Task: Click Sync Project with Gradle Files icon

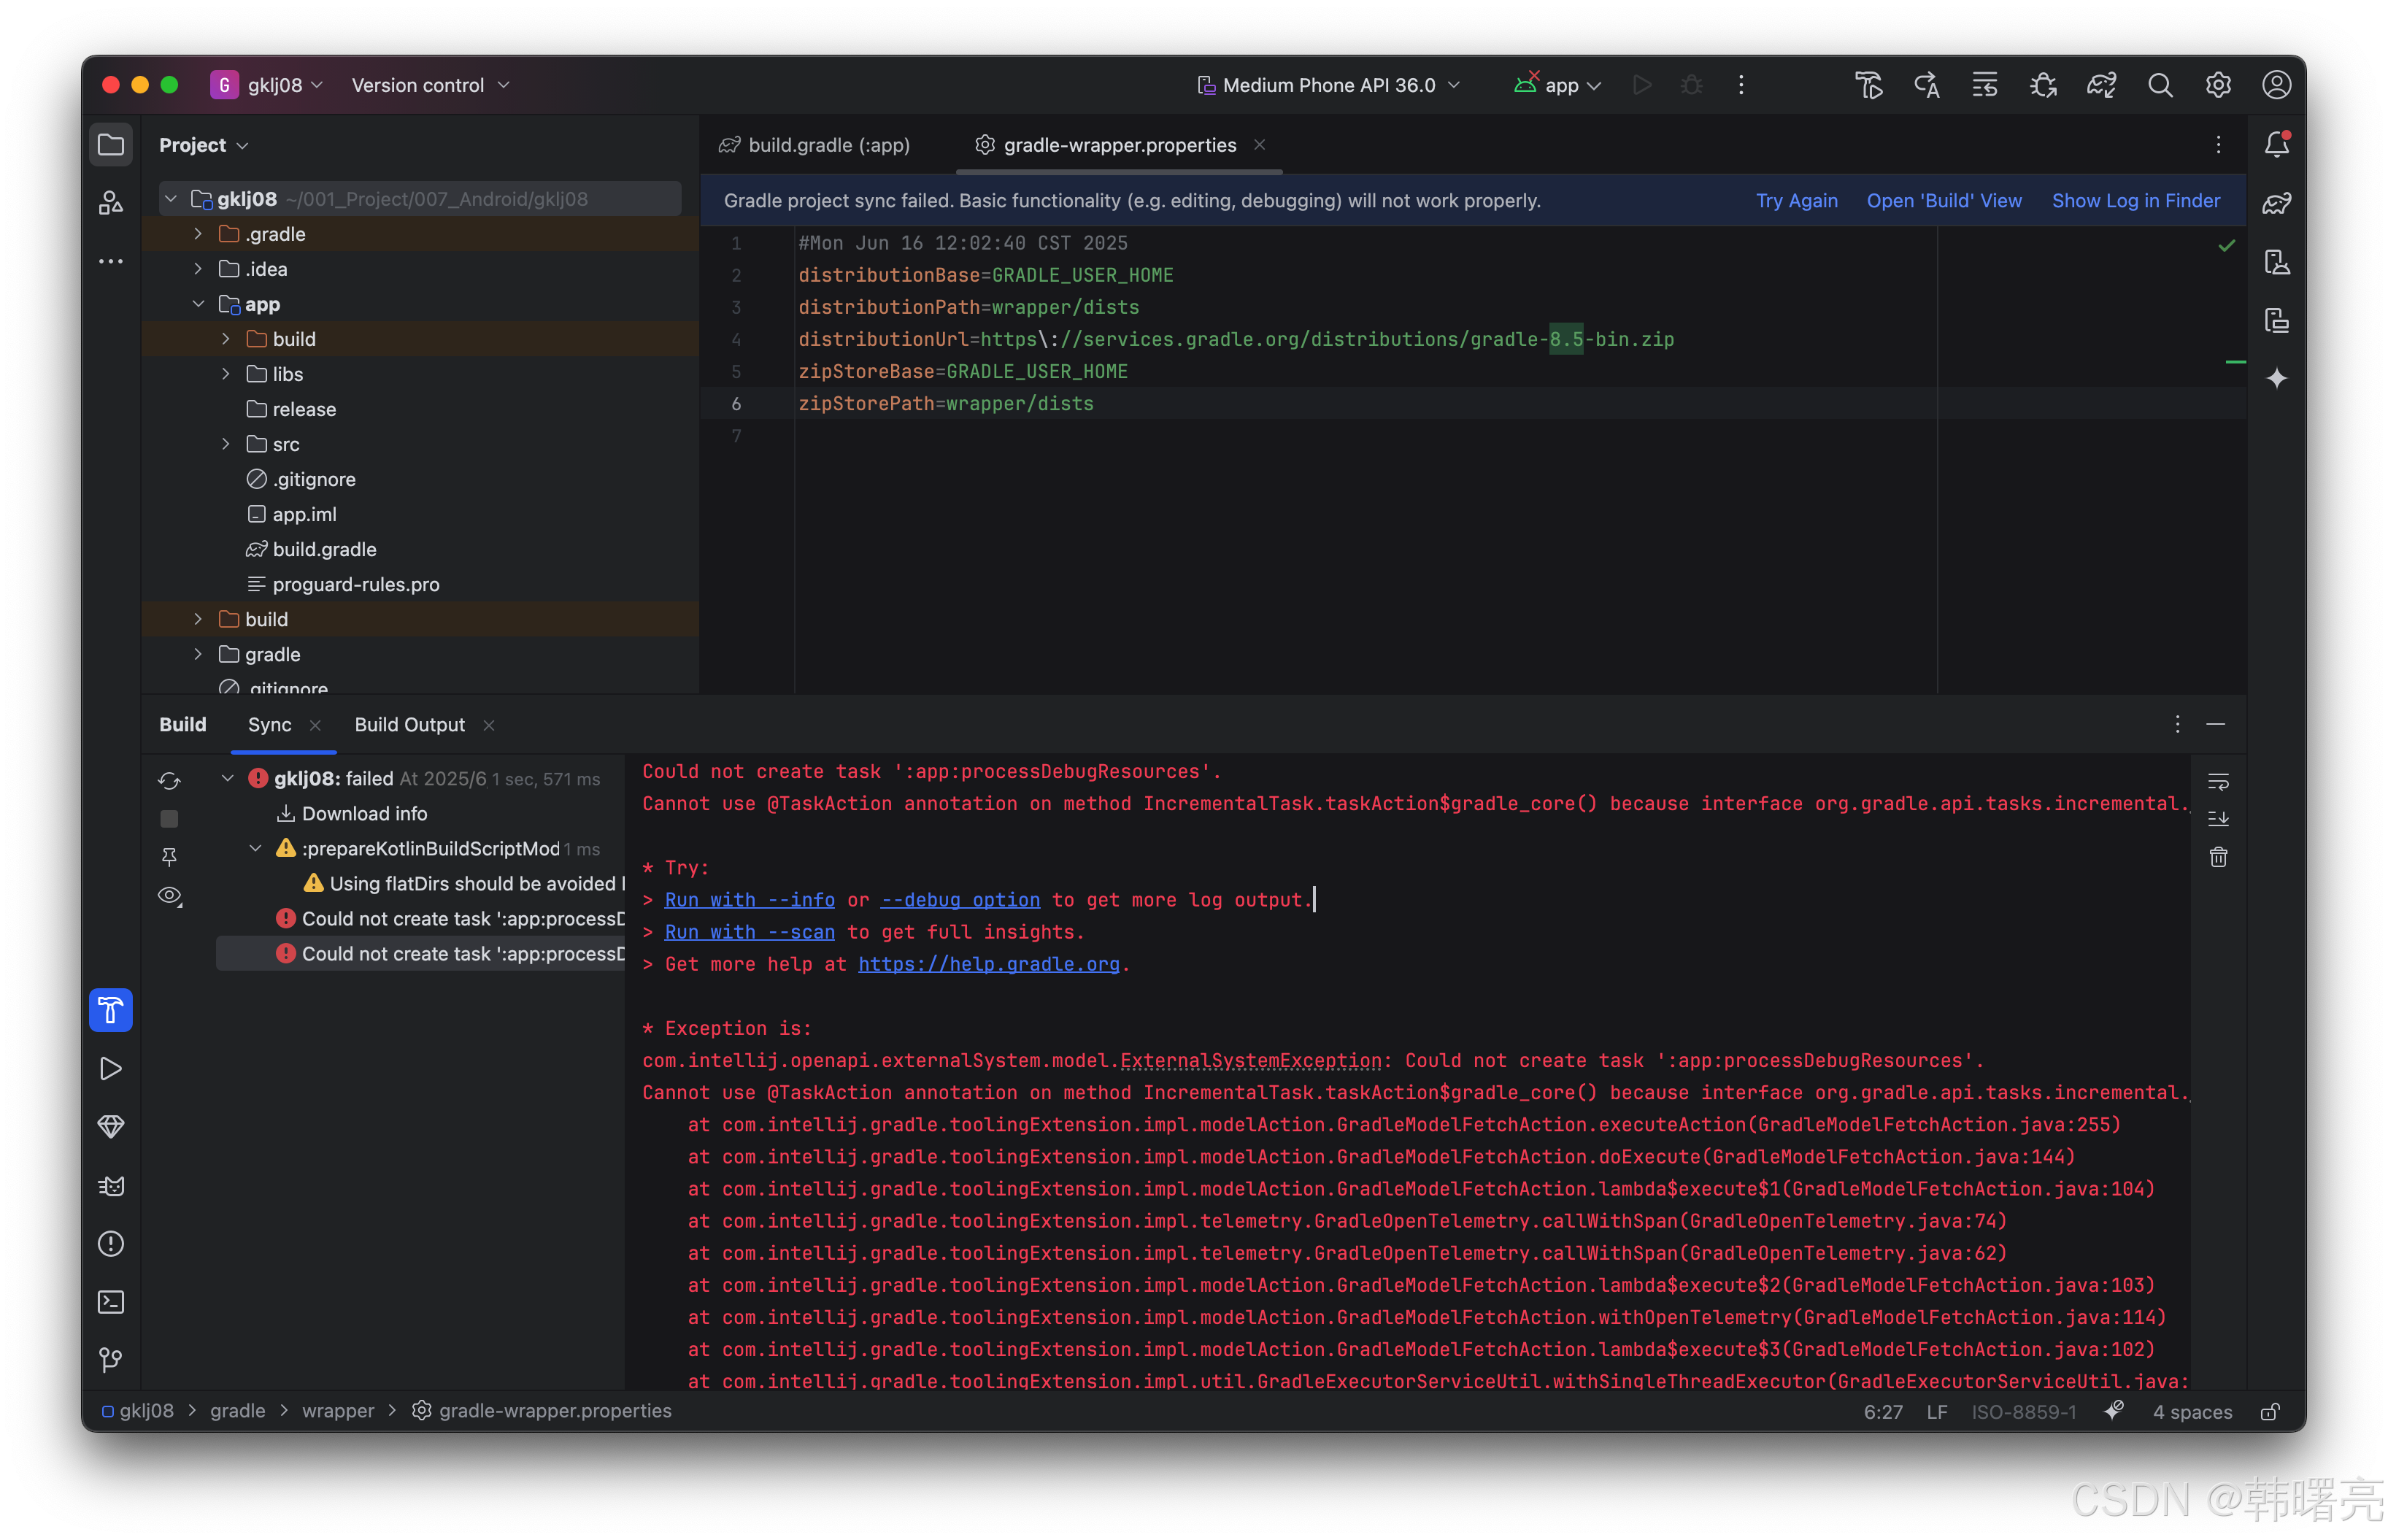Action: pos(2101,85)
